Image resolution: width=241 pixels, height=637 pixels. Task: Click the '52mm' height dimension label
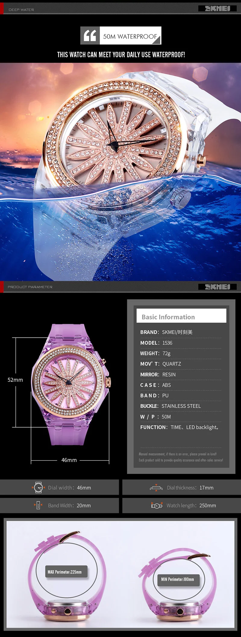(15, 380)
